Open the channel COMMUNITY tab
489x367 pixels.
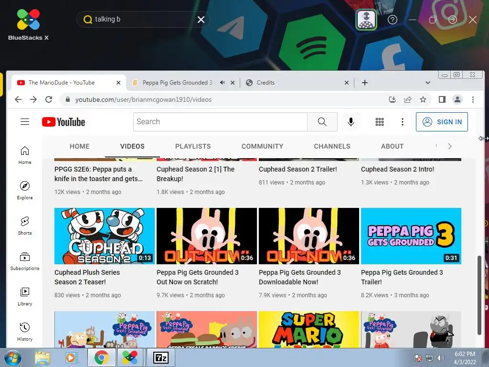[262, 146]
